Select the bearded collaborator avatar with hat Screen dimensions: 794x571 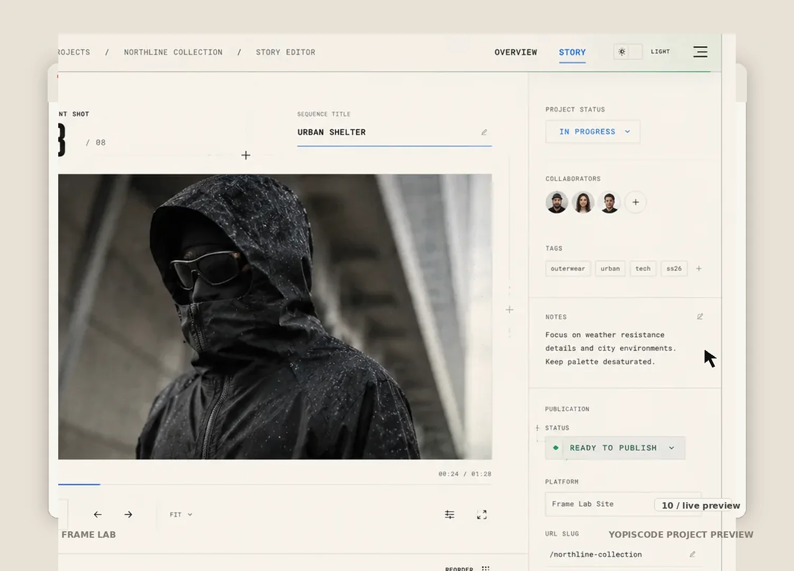(557, 202)
